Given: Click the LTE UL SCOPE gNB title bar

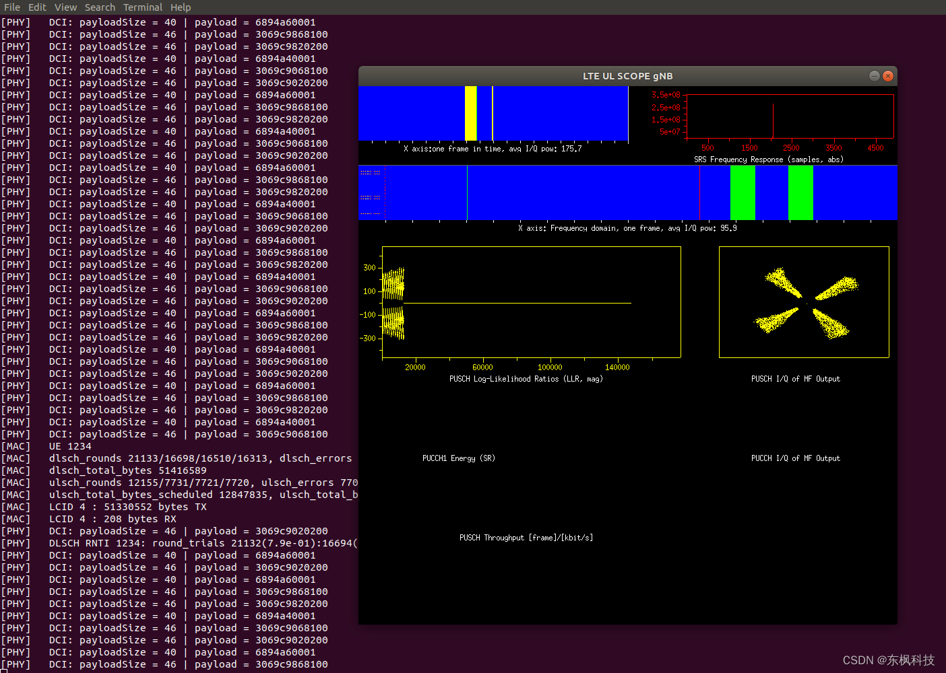Looking at the screenshot, I should 628,76.
